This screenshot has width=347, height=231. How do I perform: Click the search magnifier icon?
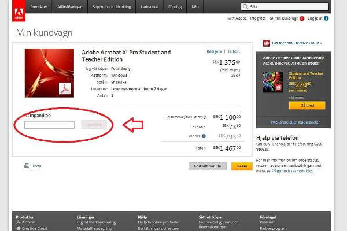pos(245,6)
